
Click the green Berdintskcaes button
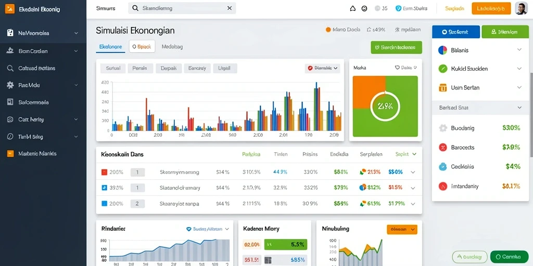click(x=396, y=47)
